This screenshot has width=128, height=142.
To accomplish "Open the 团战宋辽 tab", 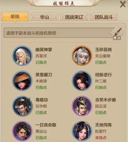I will (74, 17).
